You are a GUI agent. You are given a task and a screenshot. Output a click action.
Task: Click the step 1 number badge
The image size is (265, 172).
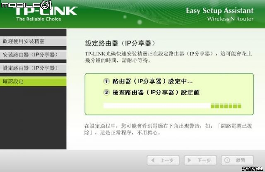(x=106, y=81)
